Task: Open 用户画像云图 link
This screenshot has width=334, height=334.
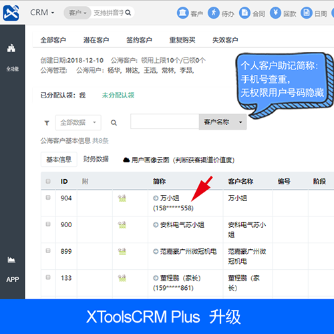Action: pyautogui.click(x=179, y=160)
